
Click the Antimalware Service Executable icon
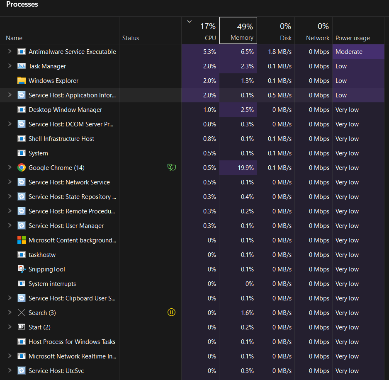(x=22, y=52)
